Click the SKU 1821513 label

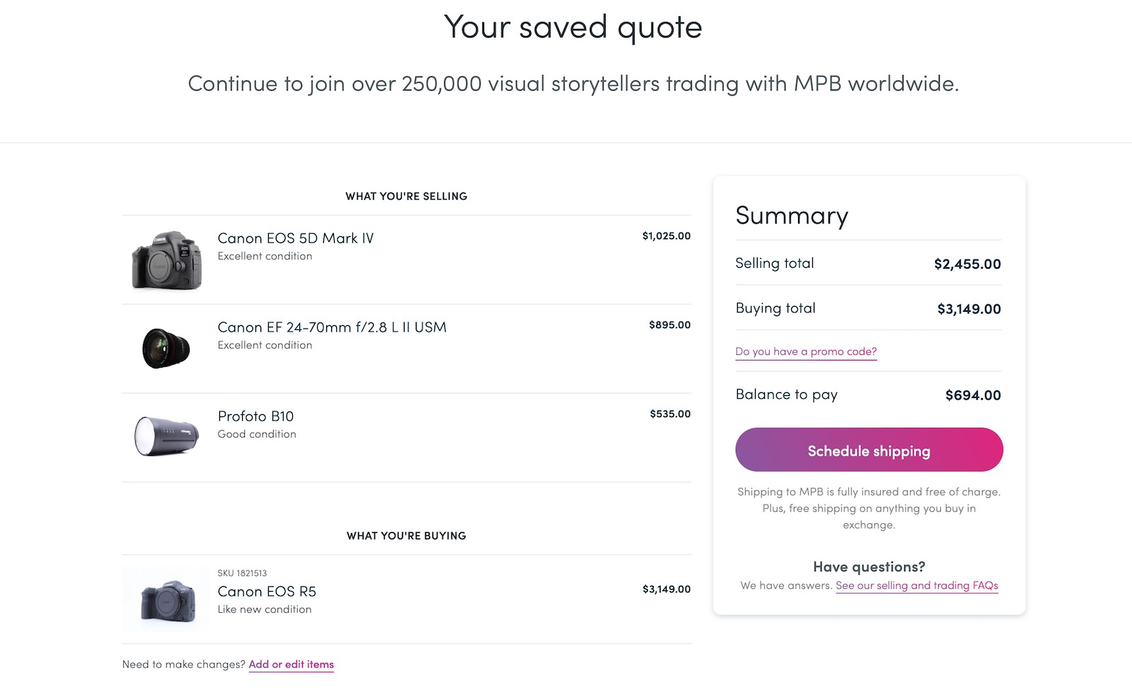[242, 573]
